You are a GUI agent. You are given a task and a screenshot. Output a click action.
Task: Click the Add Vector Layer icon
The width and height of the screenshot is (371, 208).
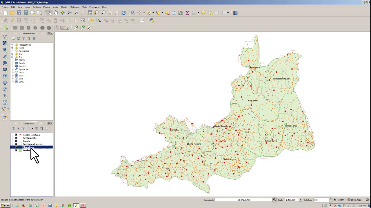(5, 37)
